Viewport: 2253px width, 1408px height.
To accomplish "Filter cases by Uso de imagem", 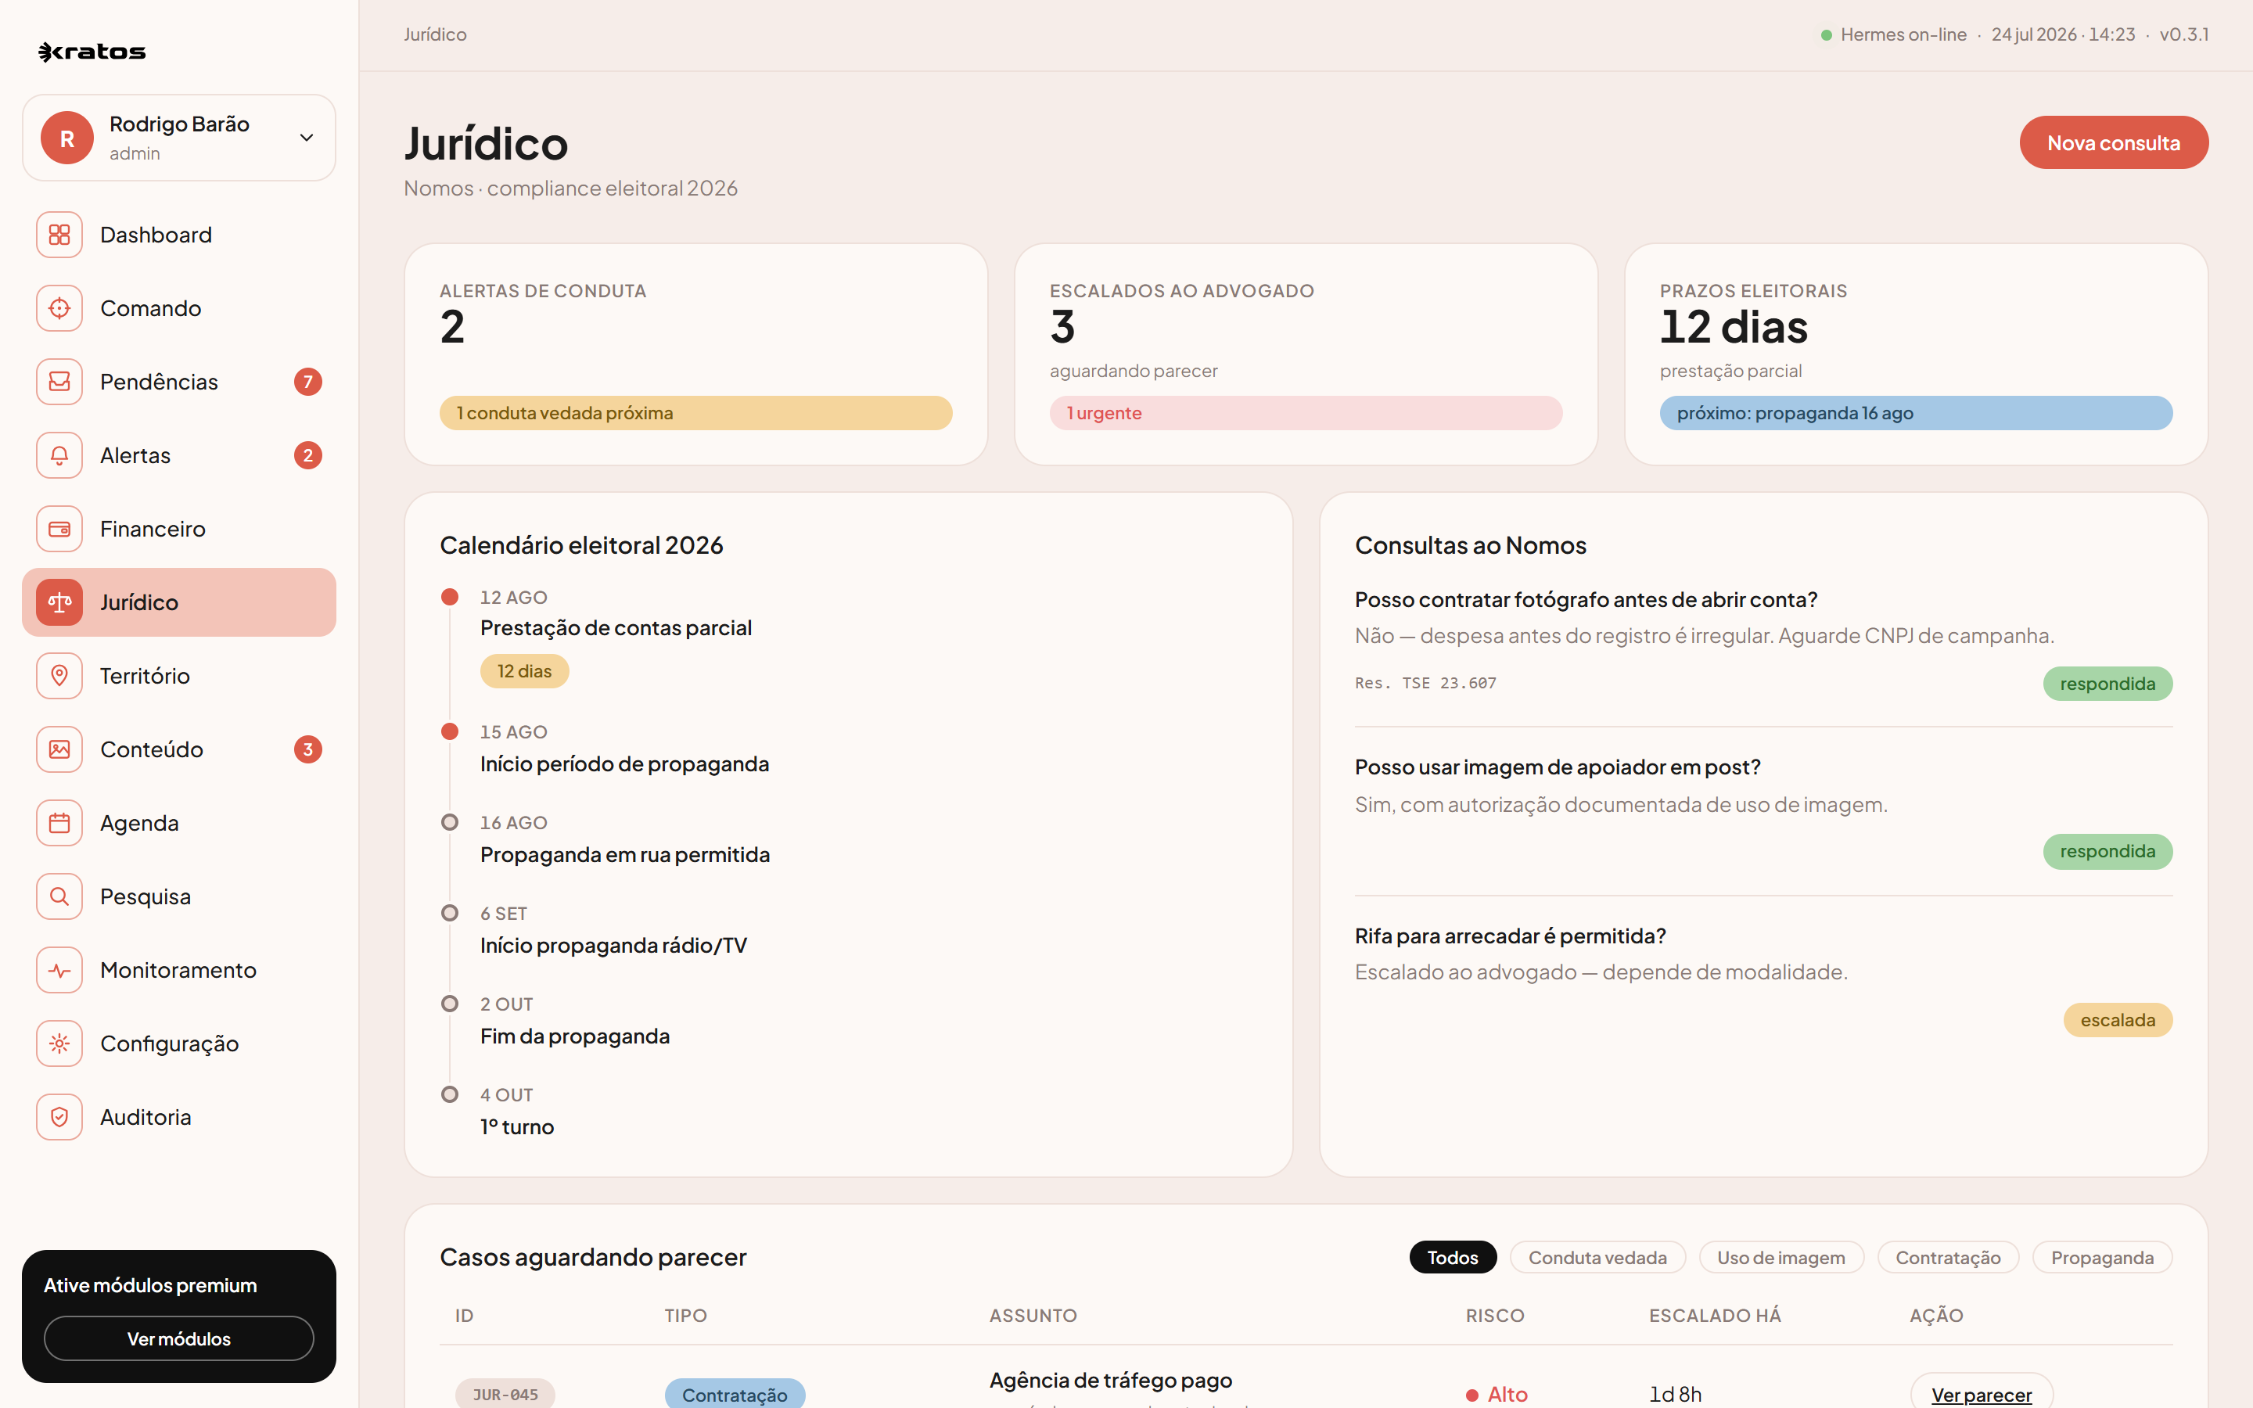I will [x=1781, y=1257].
